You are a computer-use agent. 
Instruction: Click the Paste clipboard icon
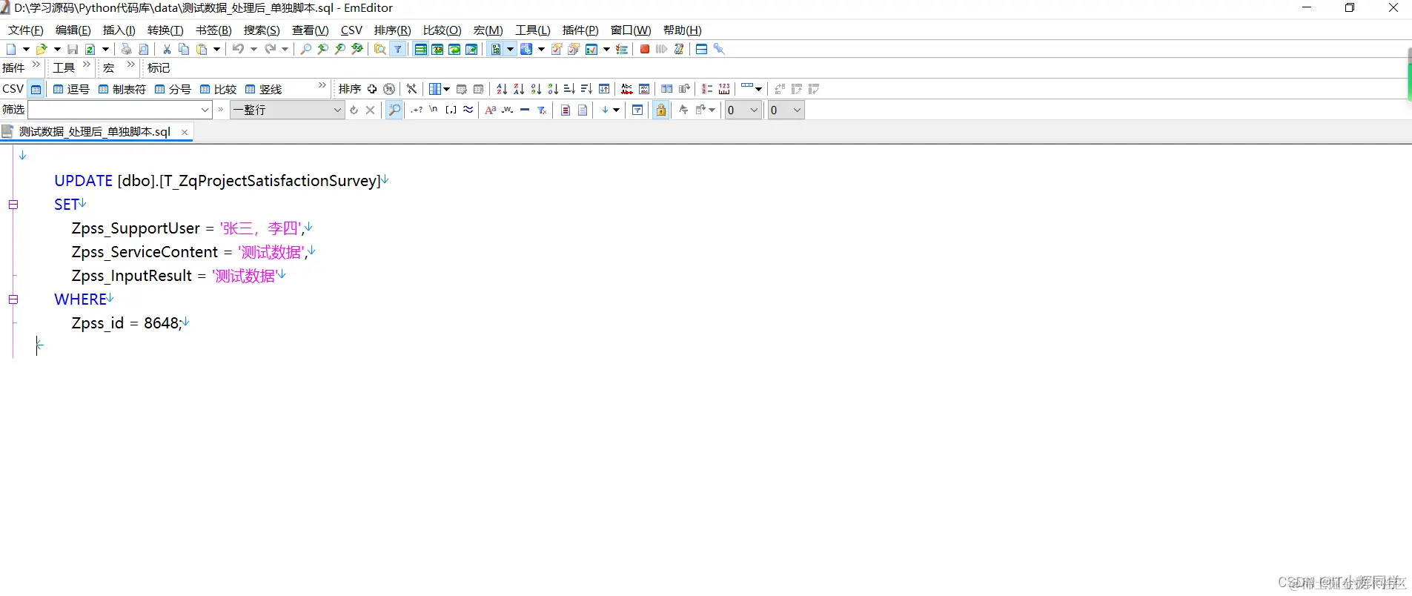[202, 49]
